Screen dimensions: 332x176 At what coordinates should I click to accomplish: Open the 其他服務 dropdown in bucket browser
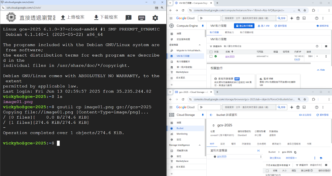click(291, 158)
